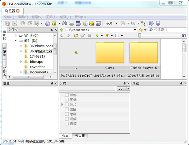Click the rotate right icon

pos(30,23)
